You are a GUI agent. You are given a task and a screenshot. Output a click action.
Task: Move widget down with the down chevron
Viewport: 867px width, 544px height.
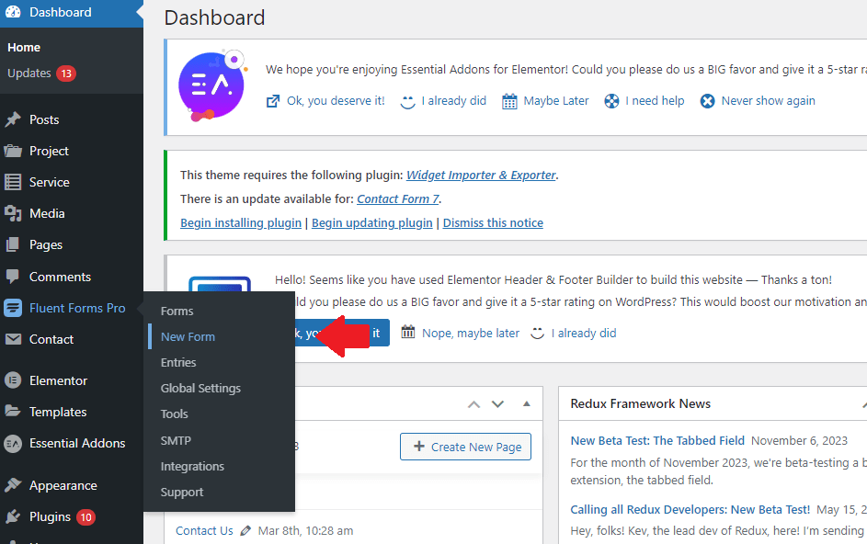[x=497, y=404]
